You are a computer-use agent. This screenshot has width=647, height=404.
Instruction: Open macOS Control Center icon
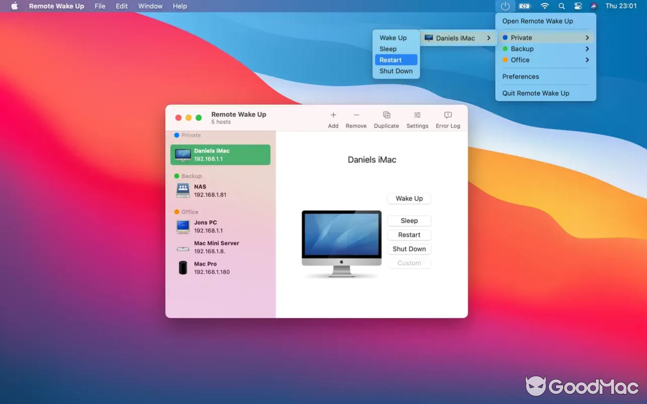pyautogui.click(x=578, y=6)
